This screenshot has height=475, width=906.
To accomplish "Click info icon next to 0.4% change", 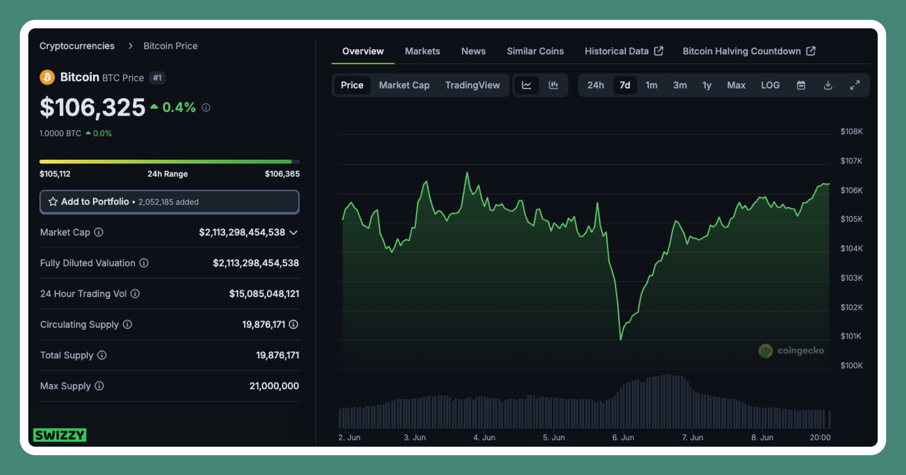I will tap(206, 108).
